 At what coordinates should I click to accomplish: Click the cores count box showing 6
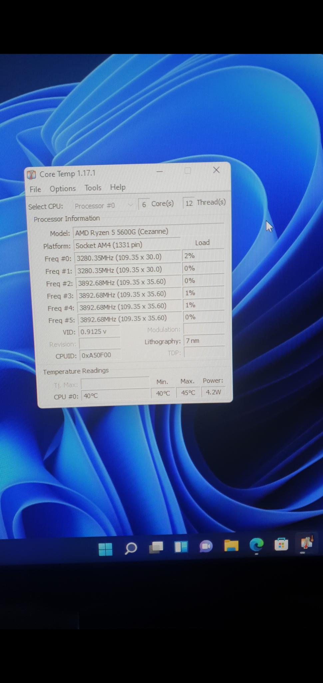click(144, 204)
